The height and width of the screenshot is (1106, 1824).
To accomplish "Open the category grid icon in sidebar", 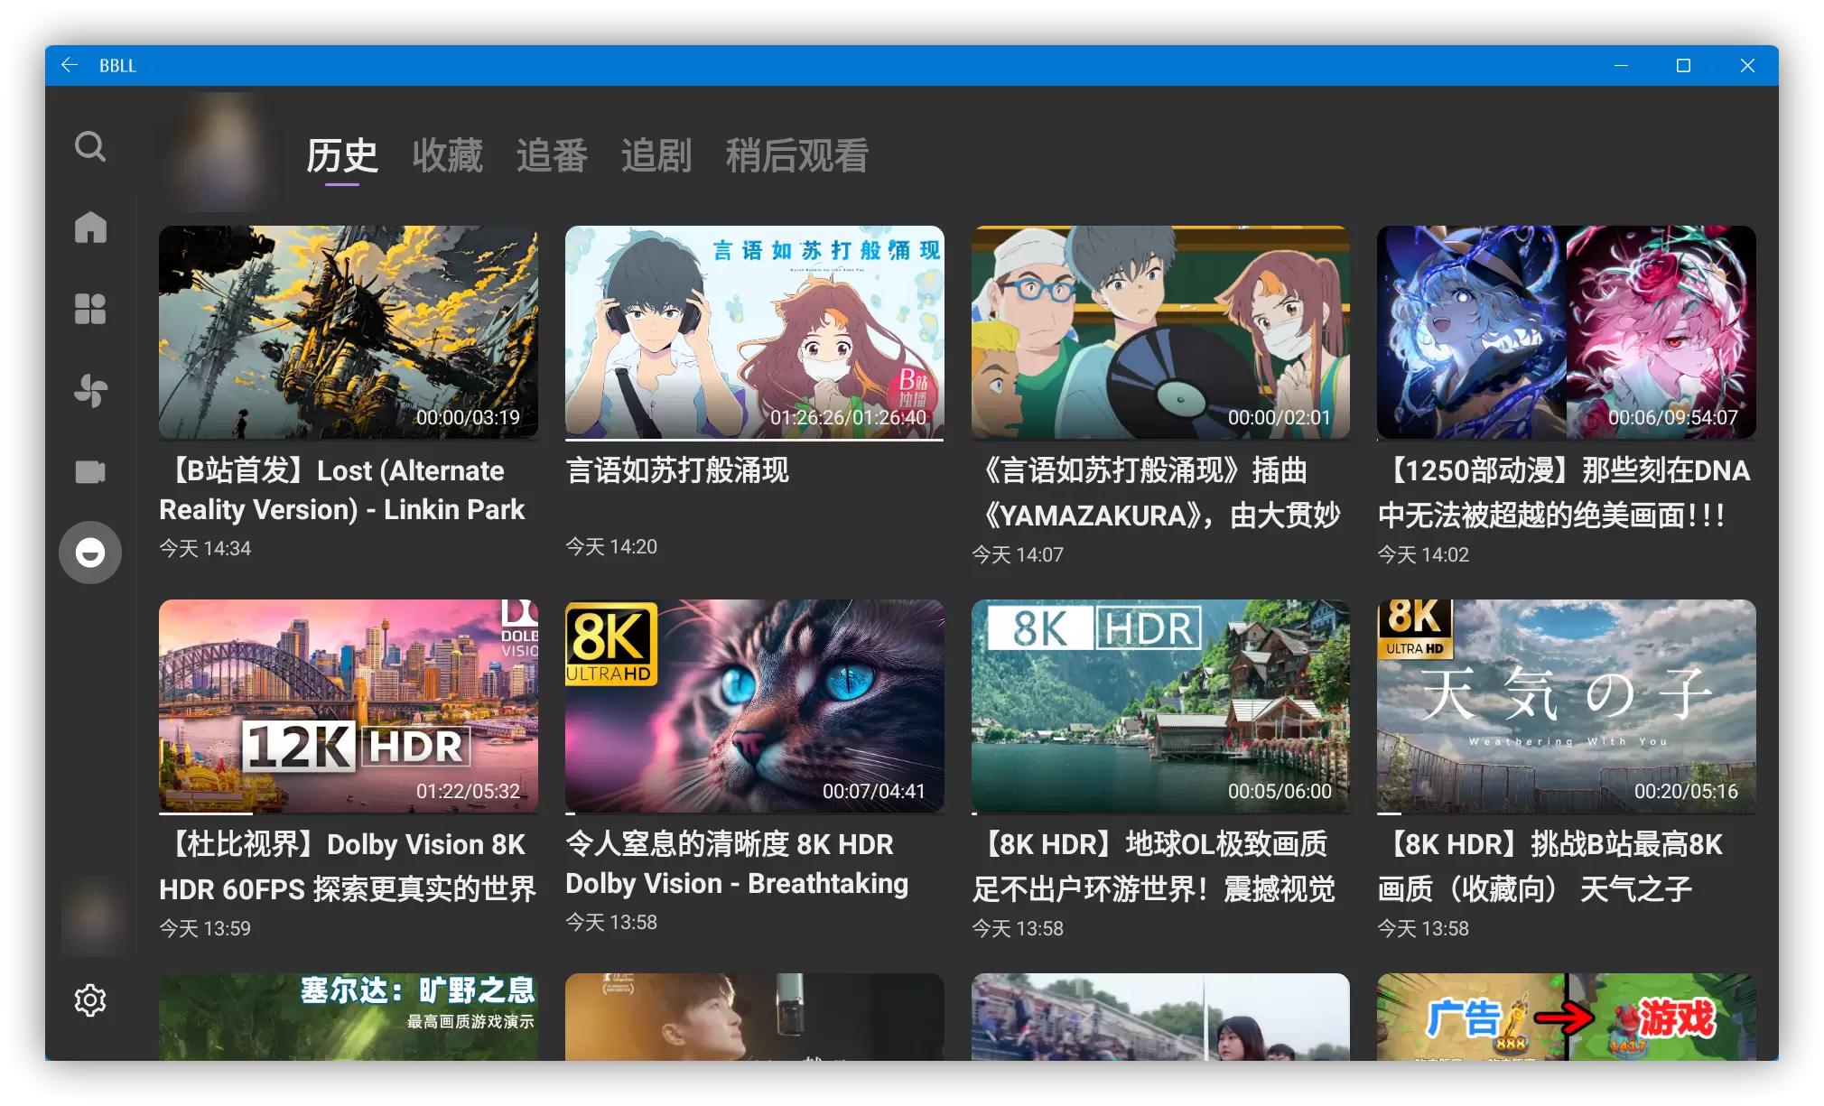I will click(90, 309).
